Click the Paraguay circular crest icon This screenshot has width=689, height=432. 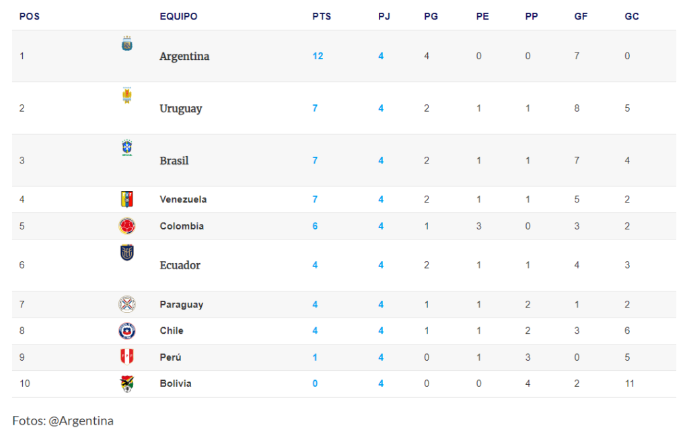click(127, 304)
